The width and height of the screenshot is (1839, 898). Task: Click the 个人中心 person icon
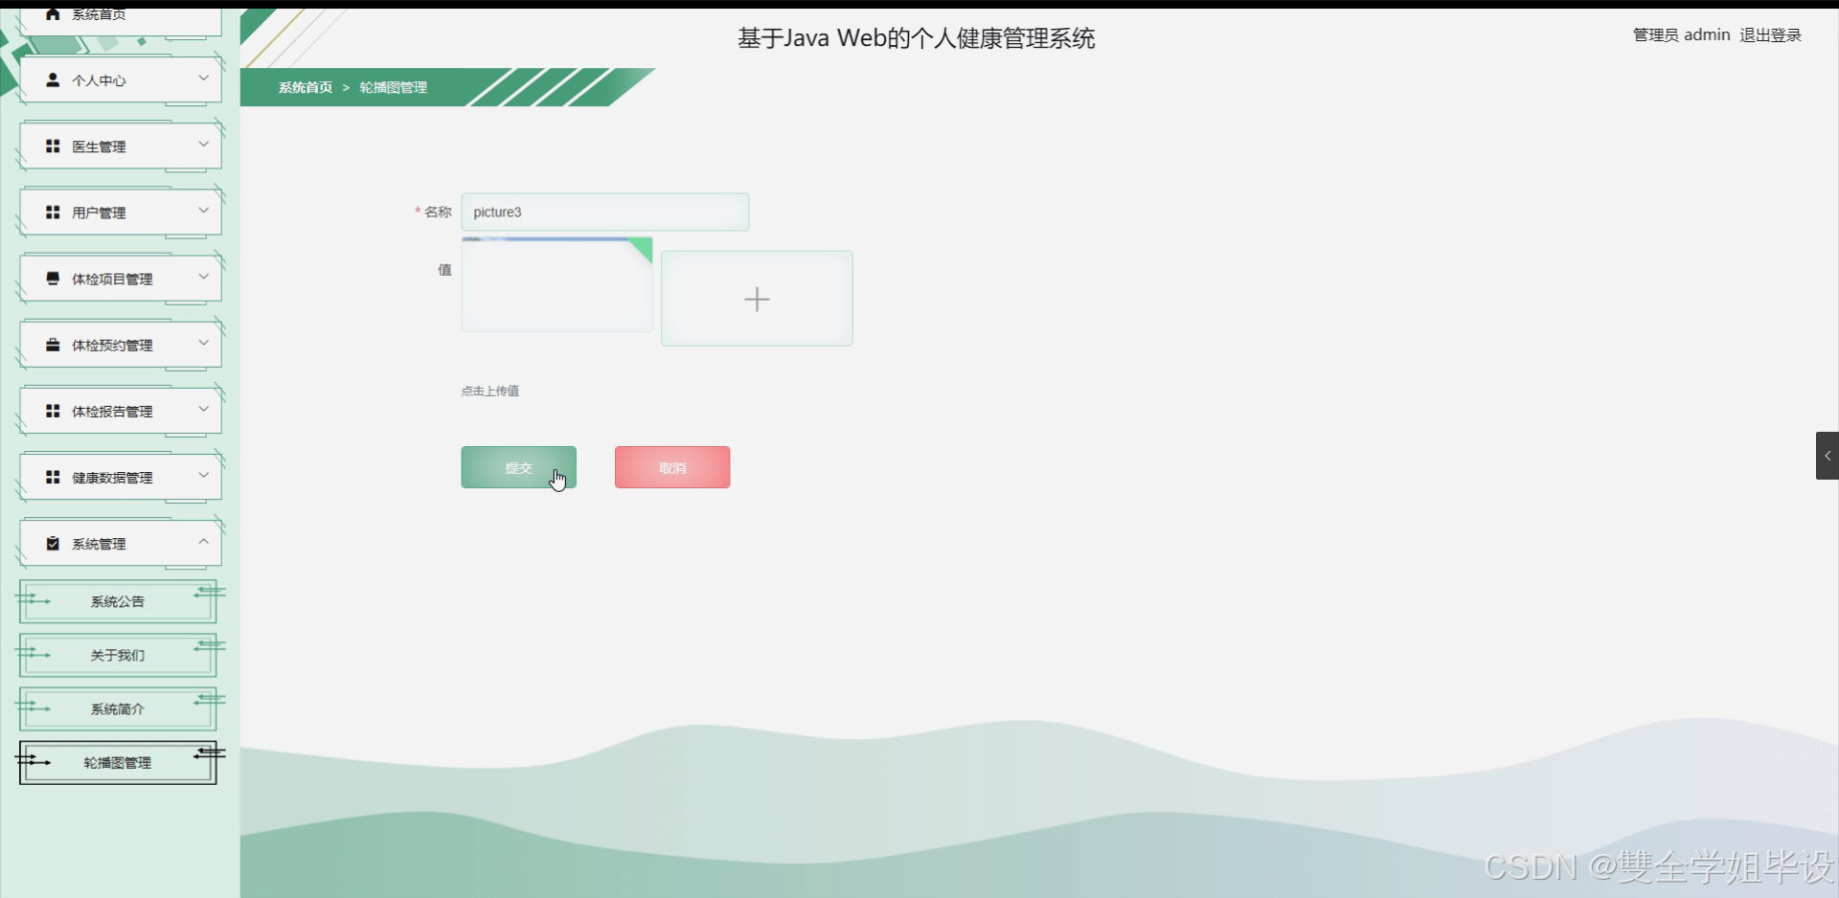[52, 79]
